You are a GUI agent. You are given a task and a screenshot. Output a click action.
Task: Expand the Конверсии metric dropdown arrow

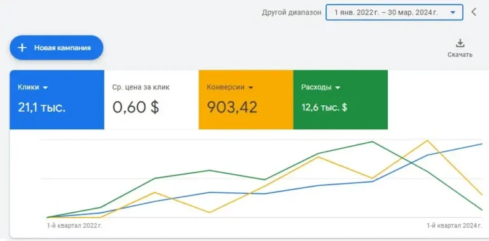tap(250, 88)
